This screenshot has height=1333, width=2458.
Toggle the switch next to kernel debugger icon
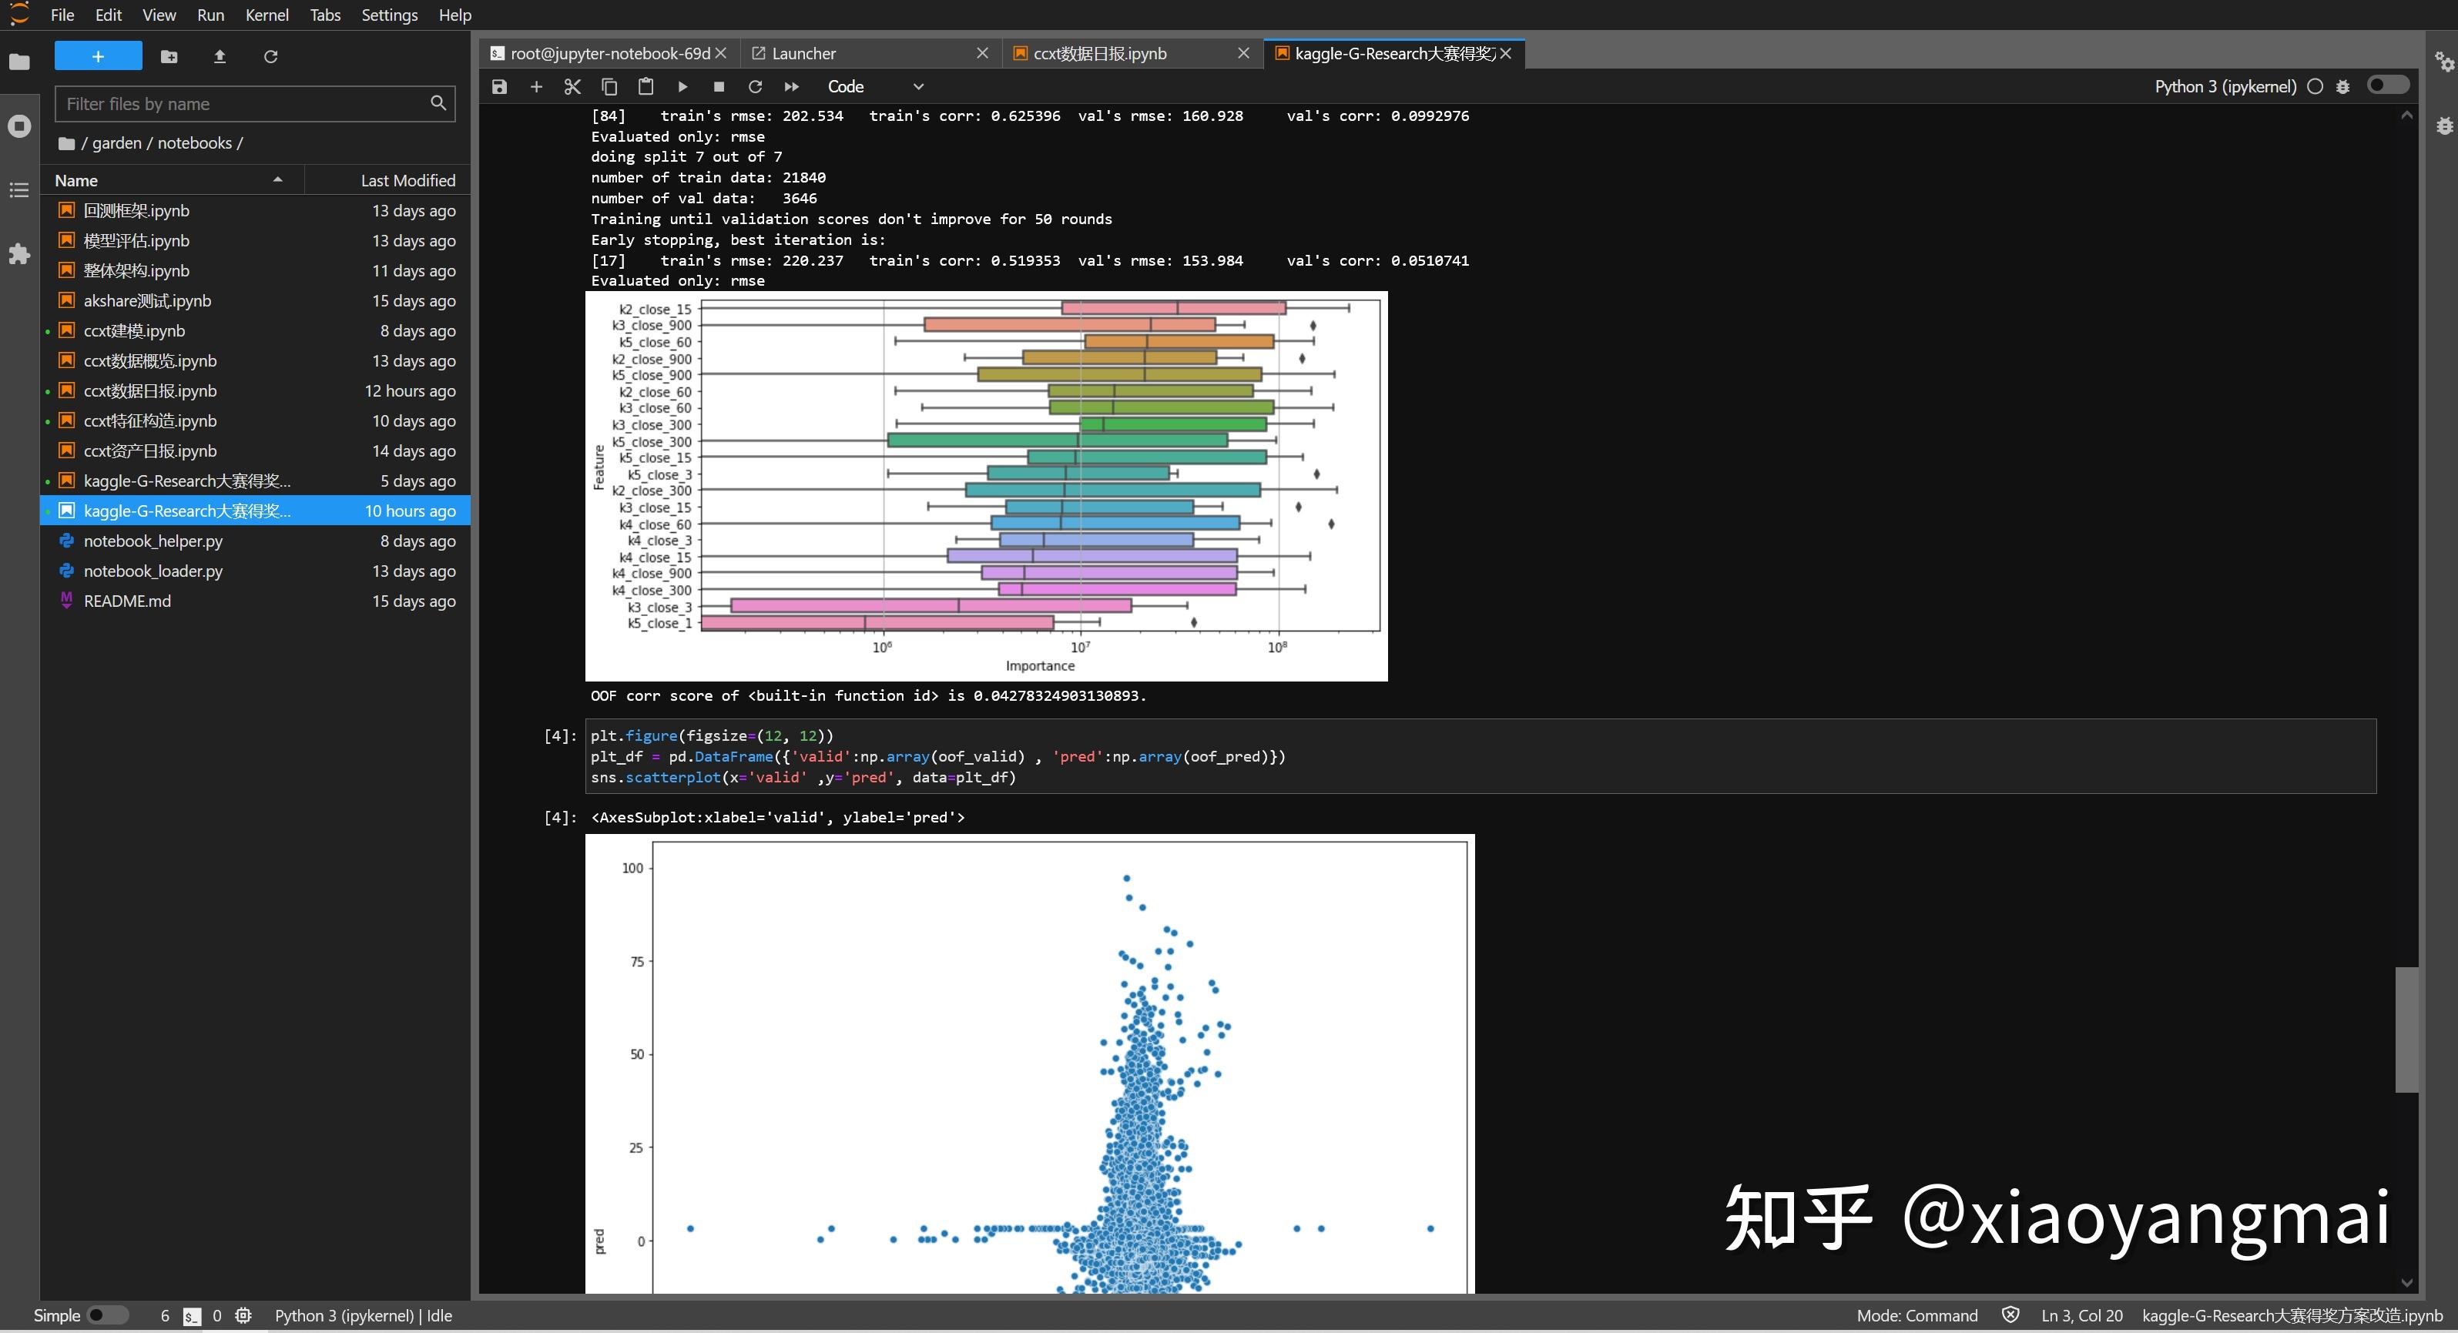tap(2387, 86)
